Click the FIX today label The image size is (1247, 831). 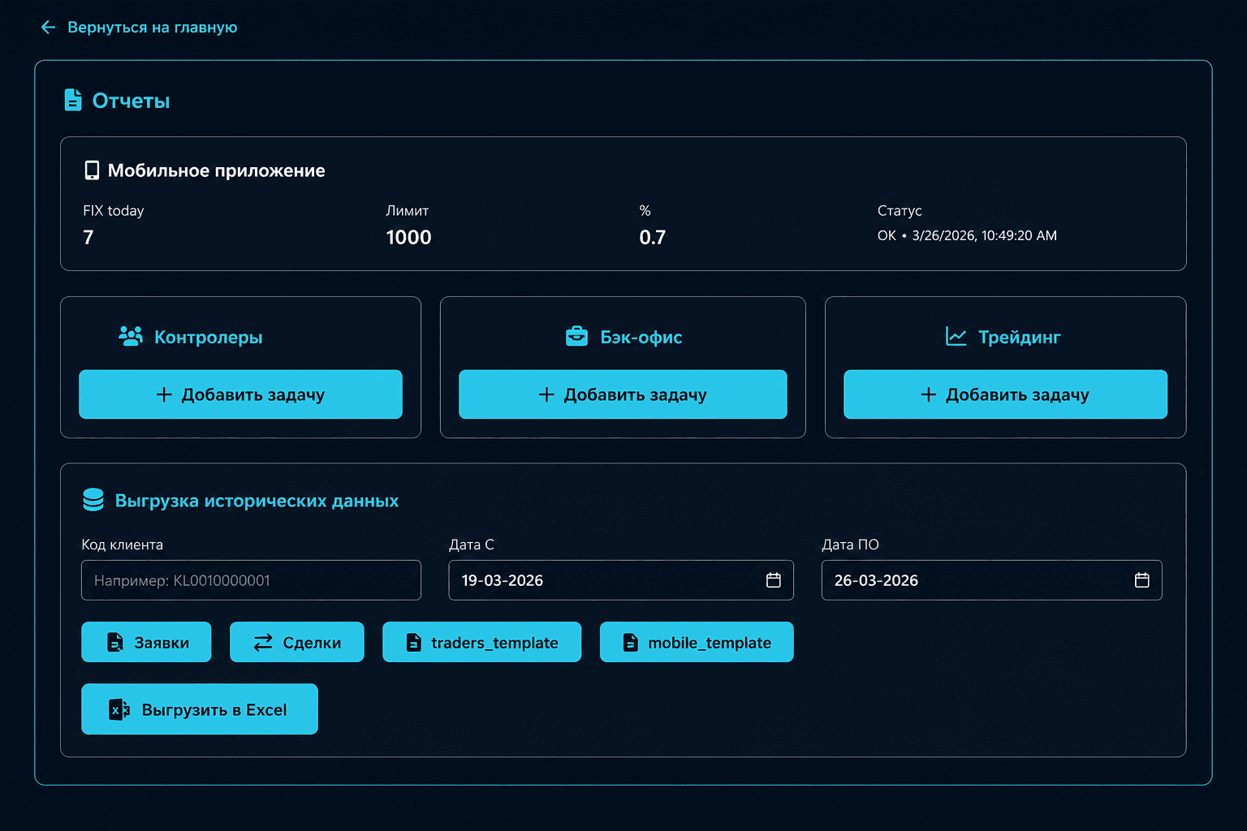tap(114, 211)
